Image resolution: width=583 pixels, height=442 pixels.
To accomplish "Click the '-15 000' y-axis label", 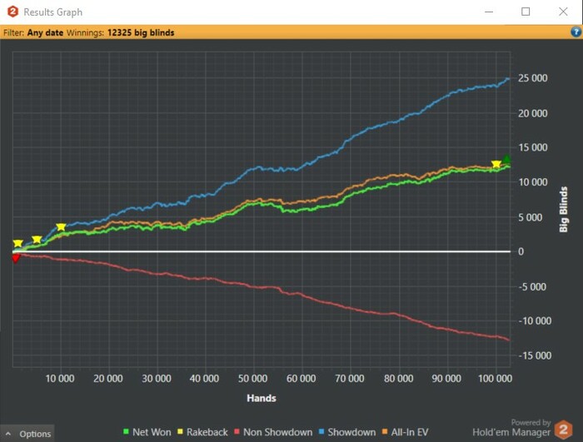I will 535,355.
